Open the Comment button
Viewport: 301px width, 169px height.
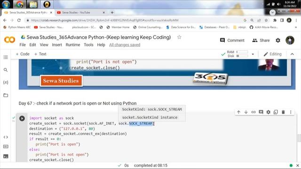(x=232, y=40)
